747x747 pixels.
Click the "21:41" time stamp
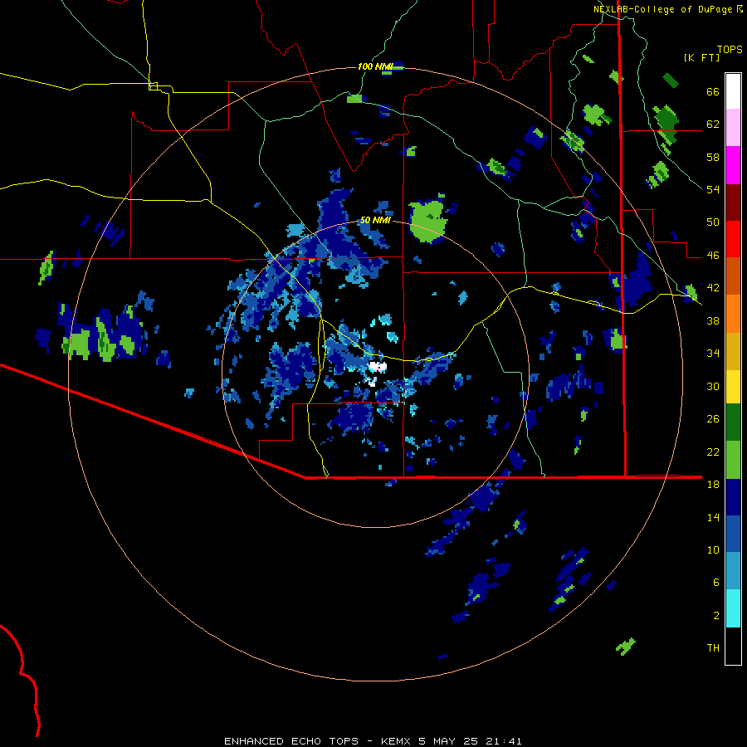[x=504, y=741]
